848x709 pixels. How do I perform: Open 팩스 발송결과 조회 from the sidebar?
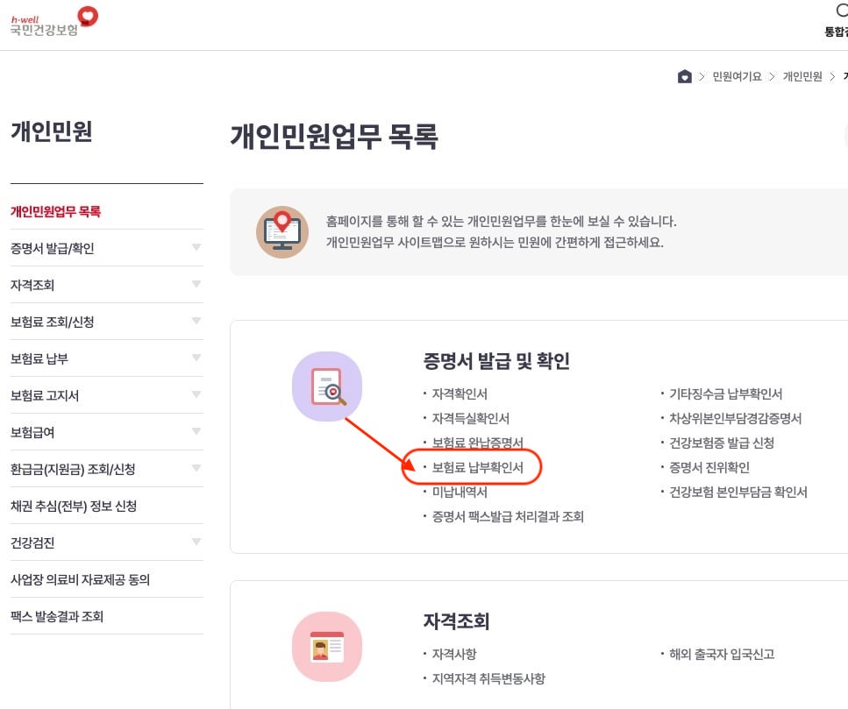click(x=56, y=616)
